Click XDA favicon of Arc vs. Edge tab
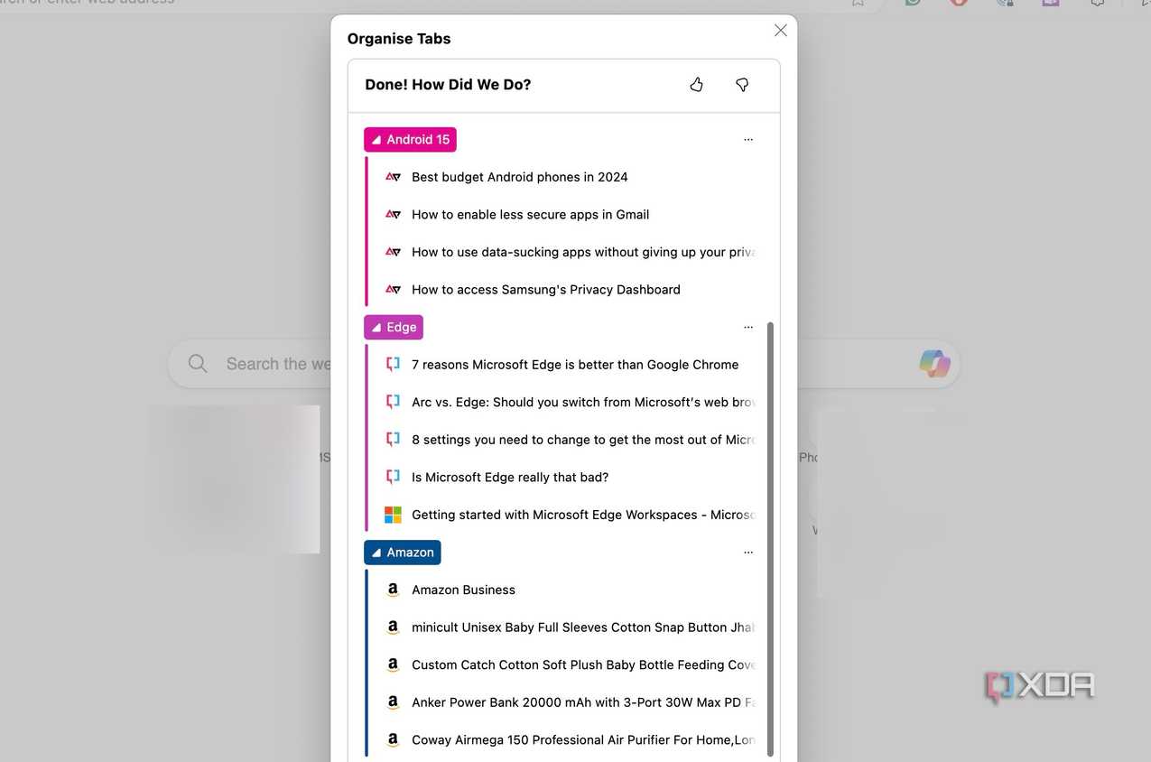Viewport: 1151px width, 762px height. click(x=393, y=403)
